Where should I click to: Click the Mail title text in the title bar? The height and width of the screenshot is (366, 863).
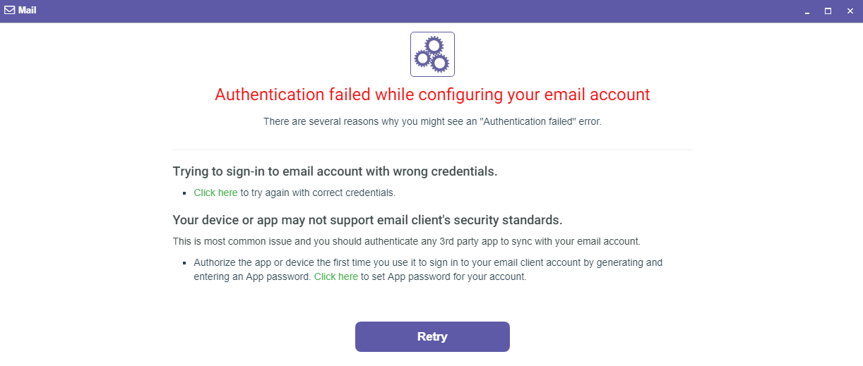click(x=28, y=11)
